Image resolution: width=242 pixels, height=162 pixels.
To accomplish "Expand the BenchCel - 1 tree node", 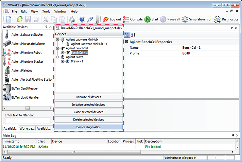I will pyautogui.click(x=63, y=53).
